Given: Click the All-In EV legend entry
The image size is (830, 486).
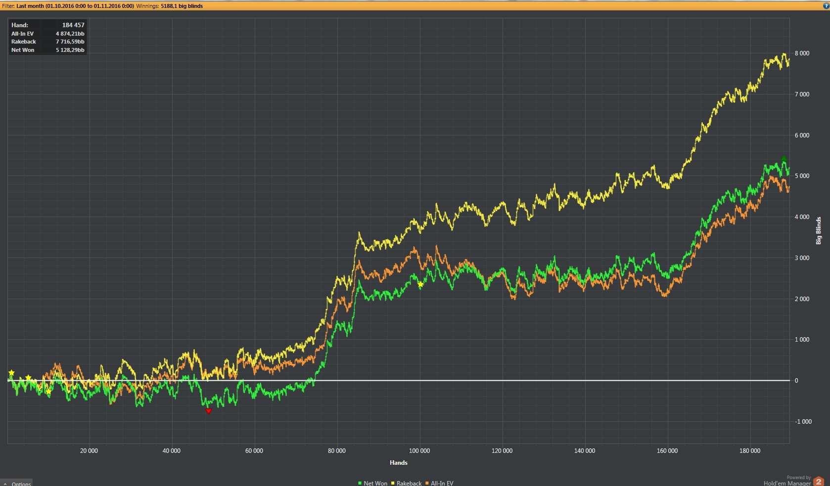Looking at the screenshot, I should pyautogui.click(x=439, y=483).
